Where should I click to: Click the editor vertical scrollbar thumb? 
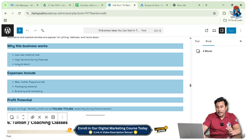(x=190, y=85)
